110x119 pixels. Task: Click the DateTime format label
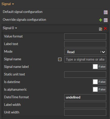[x=16, y=97]
